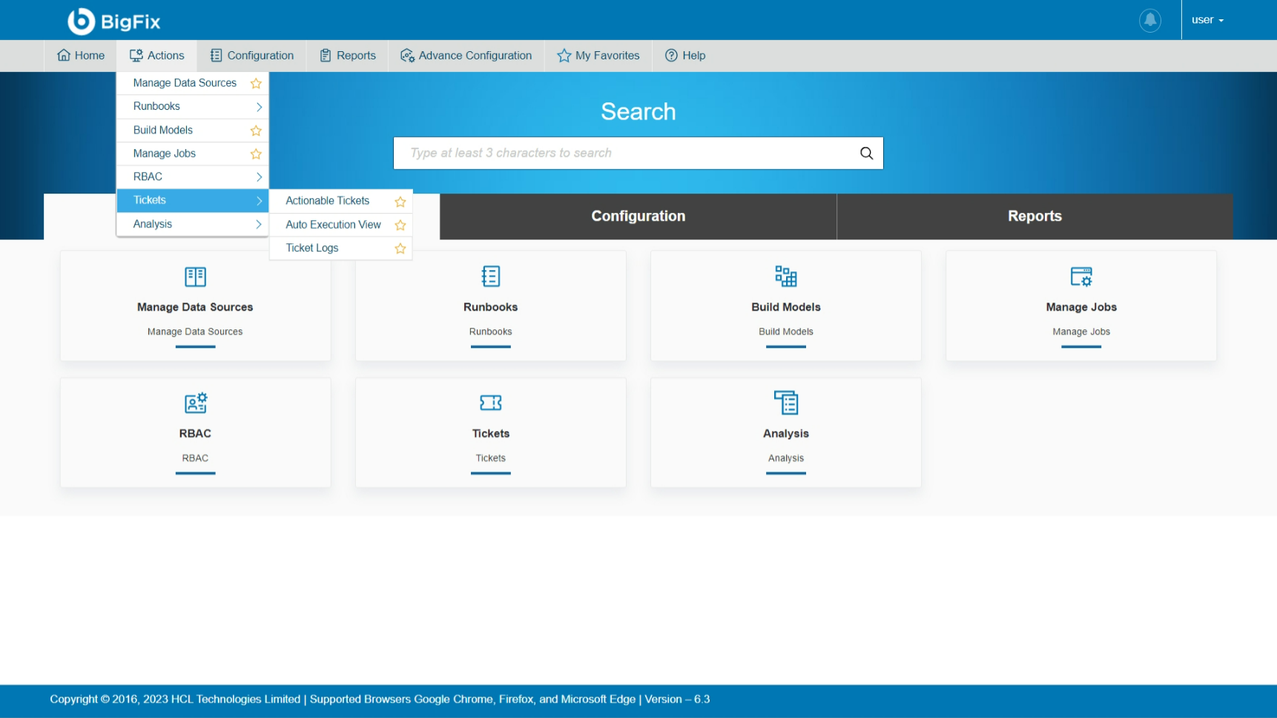Image resolution: width=1277 pixels, height=718 pixels.
Task: Click the Tickets card icon
Action: tap(491, 403)
